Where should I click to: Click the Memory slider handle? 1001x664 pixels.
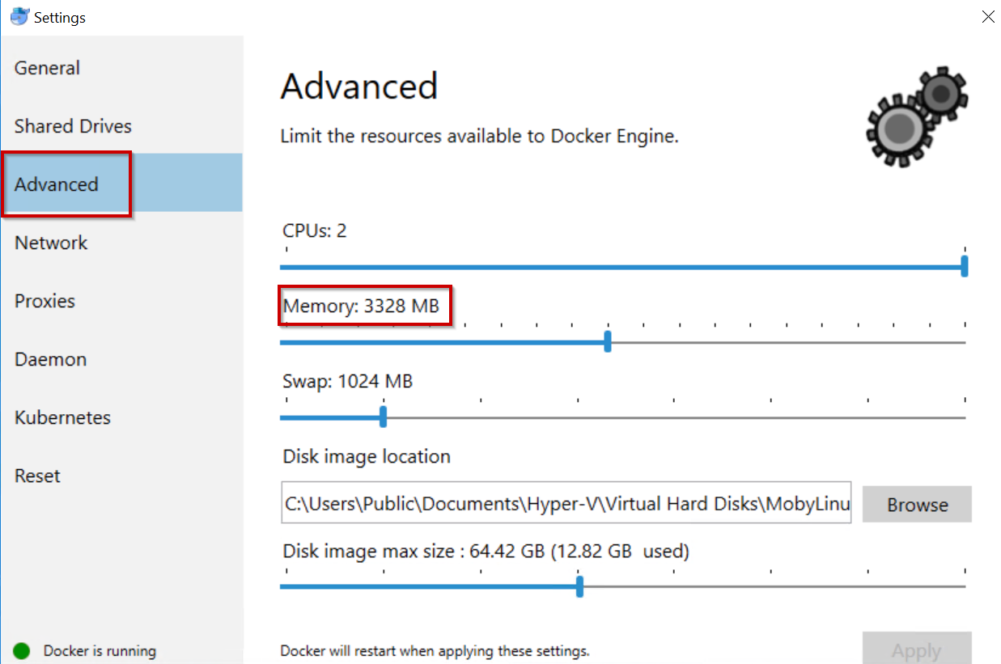pyautogui.click(x=608, y=342)
